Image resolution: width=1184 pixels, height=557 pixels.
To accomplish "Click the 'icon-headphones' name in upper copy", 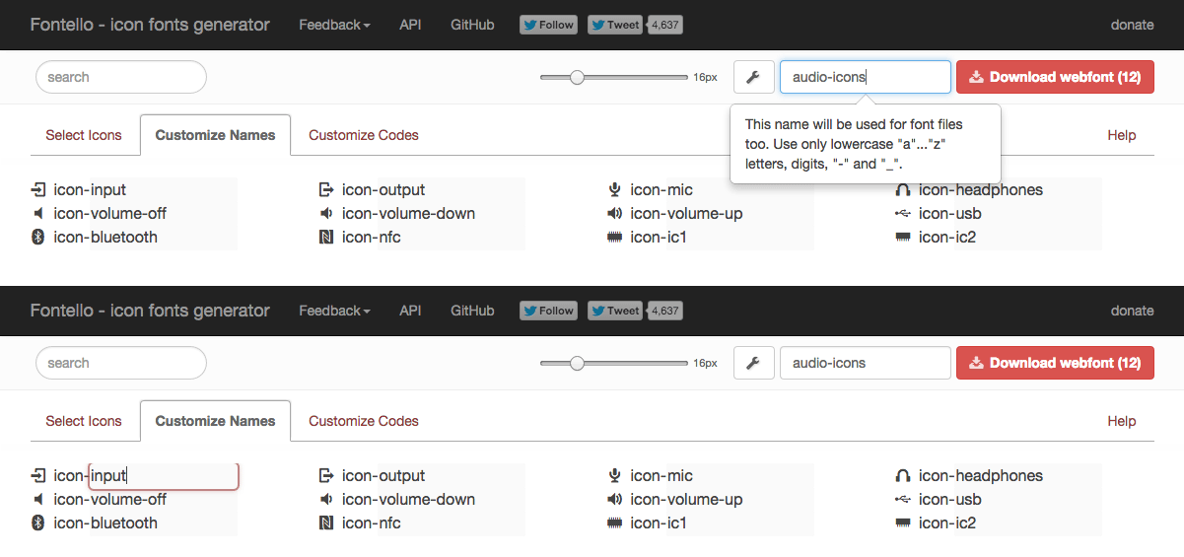I will [981, 190].
